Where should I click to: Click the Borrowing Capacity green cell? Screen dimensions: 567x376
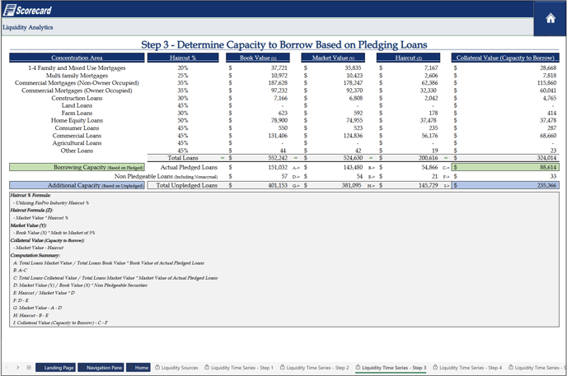(x=77, y=168)
